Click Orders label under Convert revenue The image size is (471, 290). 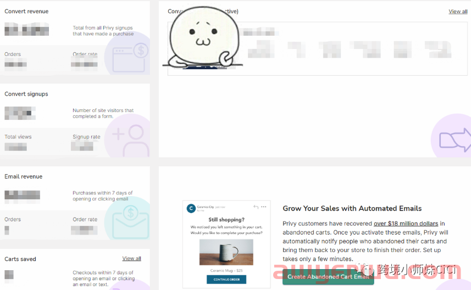point(13,54)
